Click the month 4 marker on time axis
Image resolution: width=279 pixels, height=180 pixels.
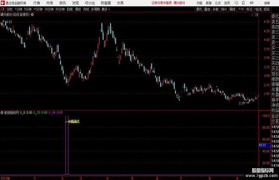pyautogui.click(x=107, y=178)
